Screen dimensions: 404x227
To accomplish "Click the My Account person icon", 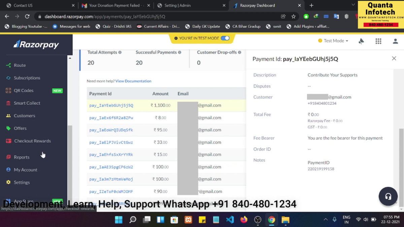I will tap(8, 169).
